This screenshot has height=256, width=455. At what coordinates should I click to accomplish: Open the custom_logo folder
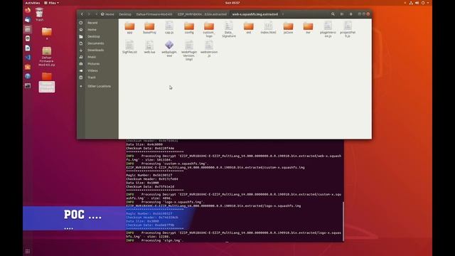[208, 30]
